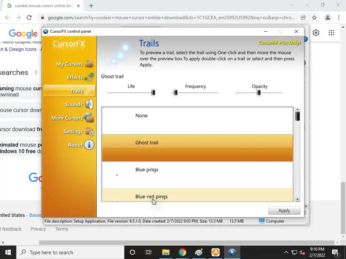Viewport: 346px width, 259px height.
Task: Select the Trails section
Action: point(70,91)
